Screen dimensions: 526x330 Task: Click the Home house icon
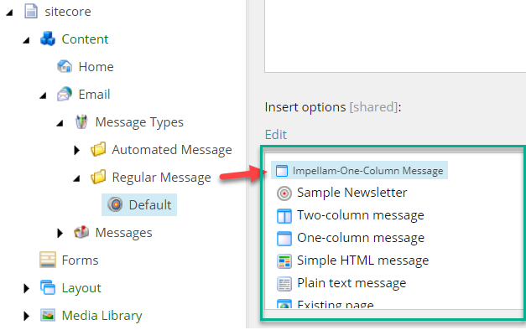(x=65, y=66)
